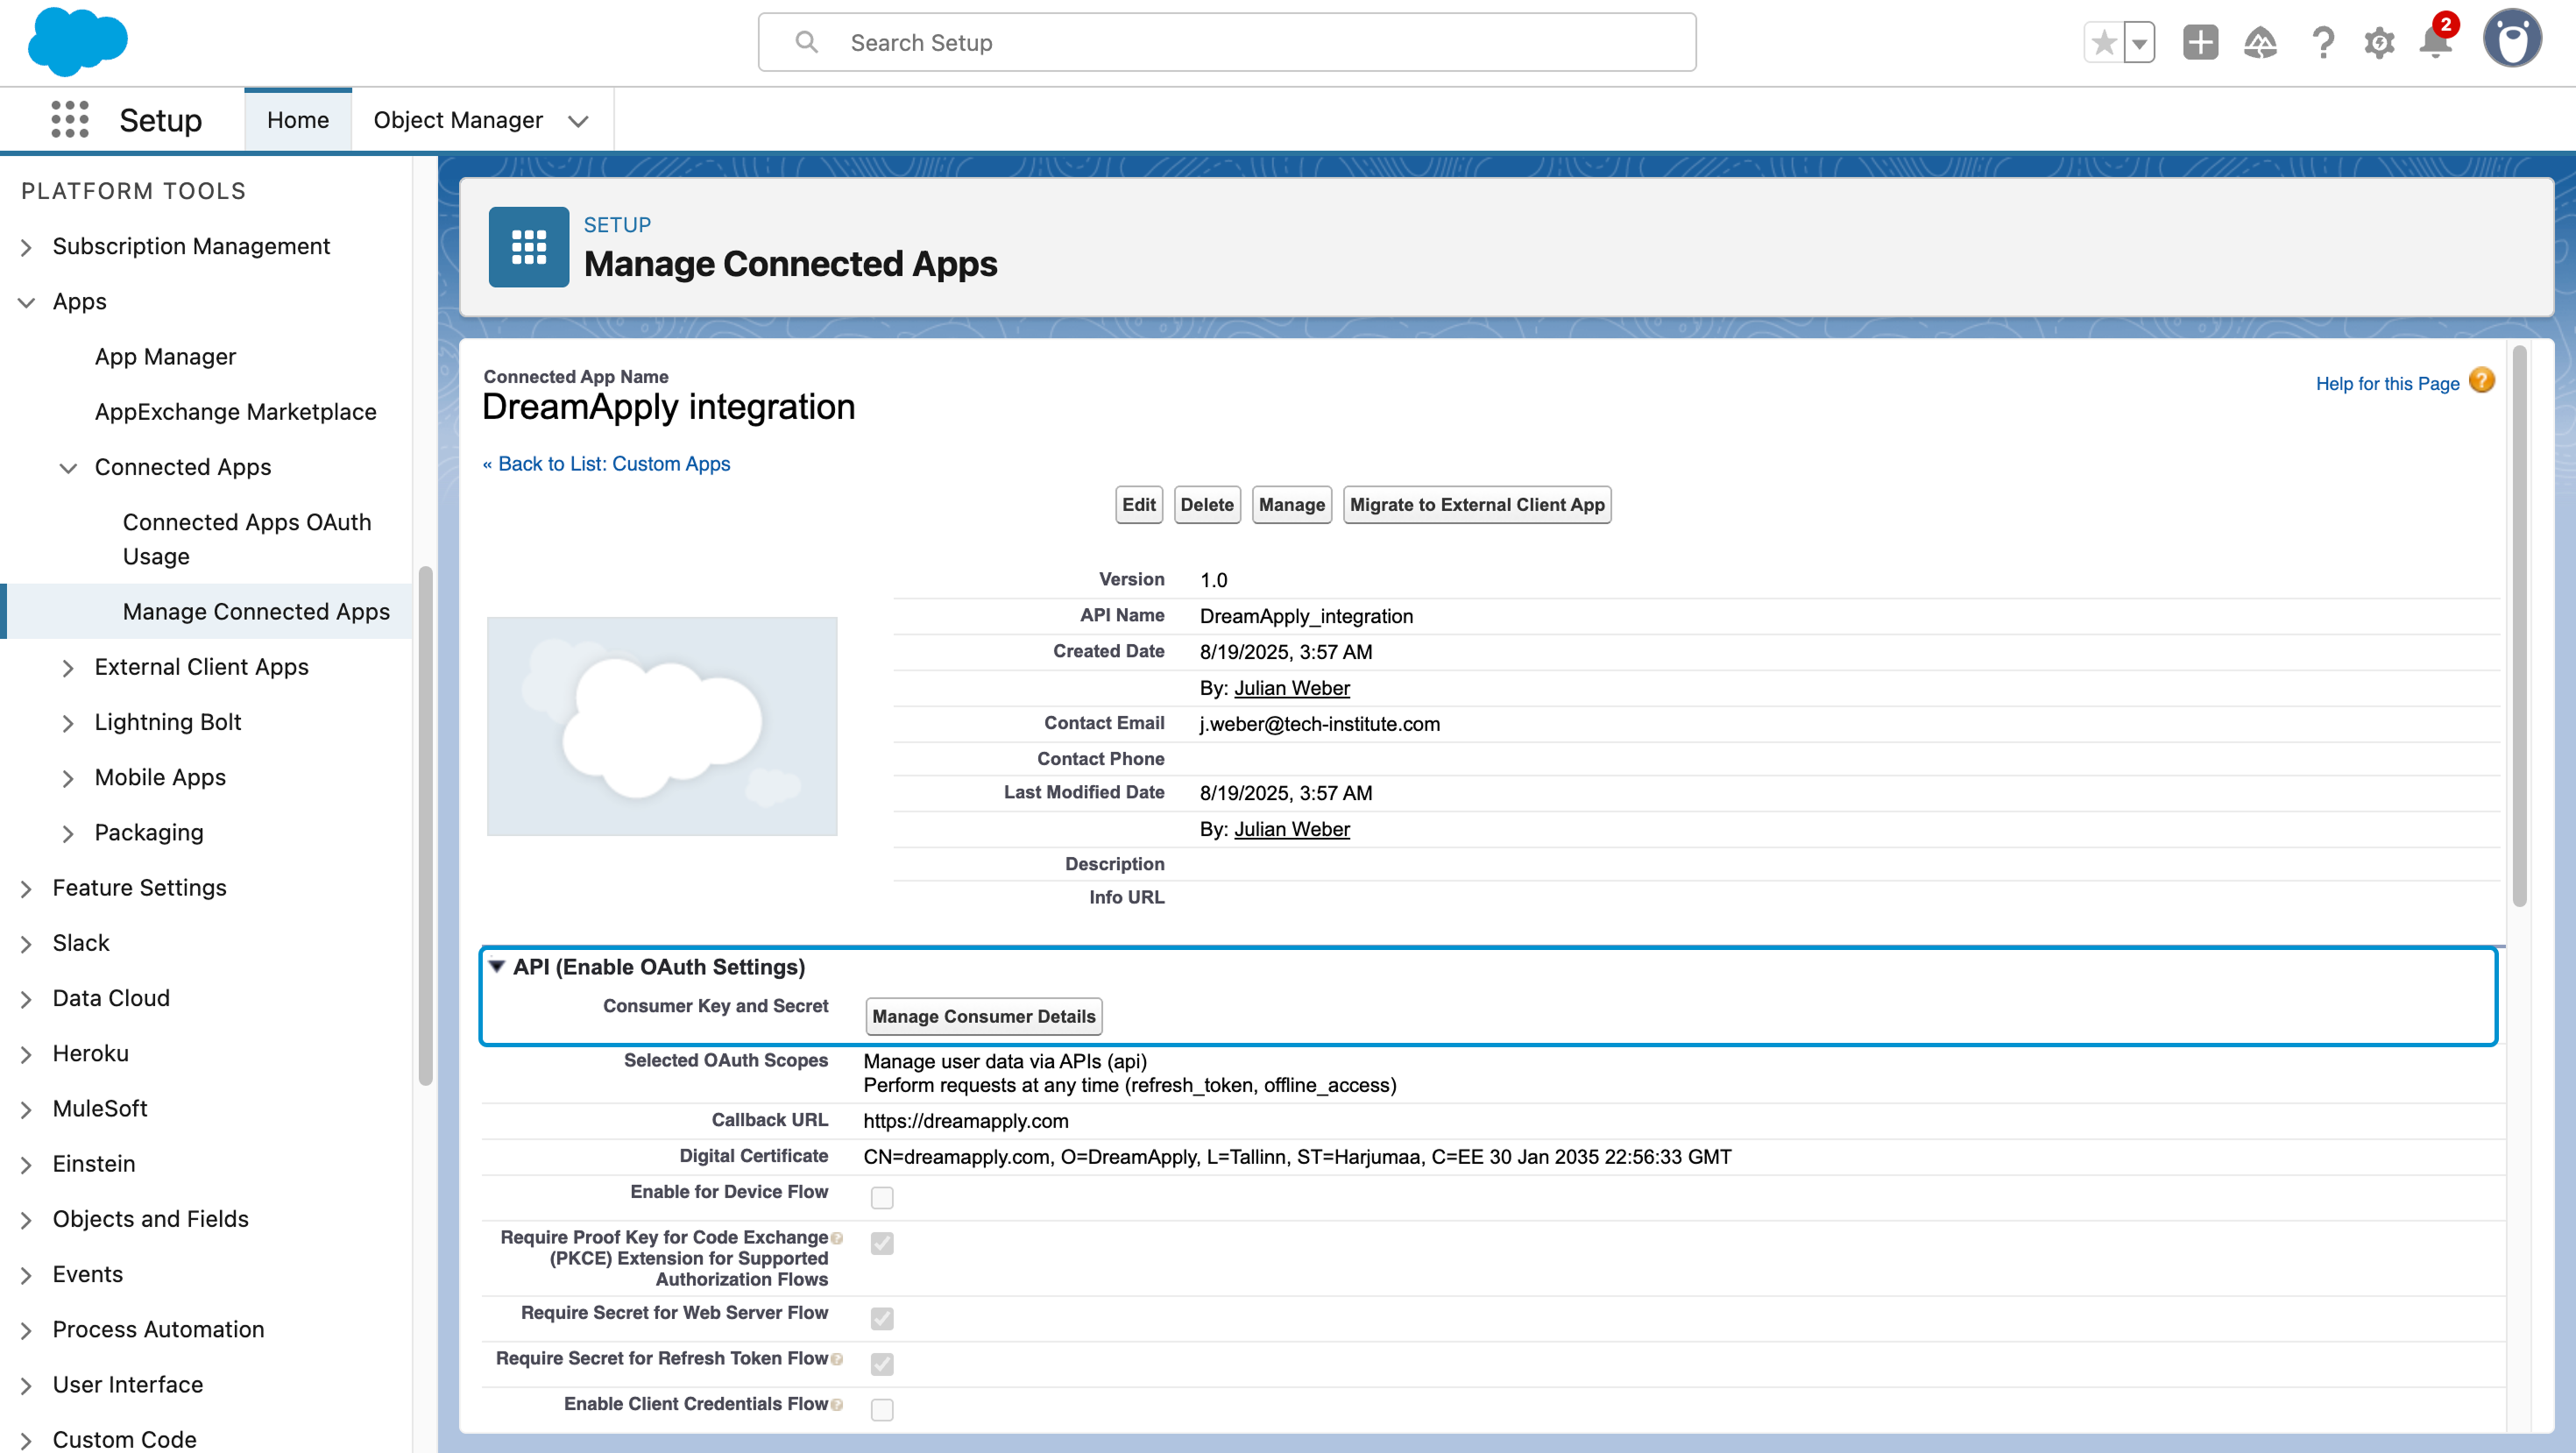
Task: Expand User Interface section
Action: click(26, 1386)
